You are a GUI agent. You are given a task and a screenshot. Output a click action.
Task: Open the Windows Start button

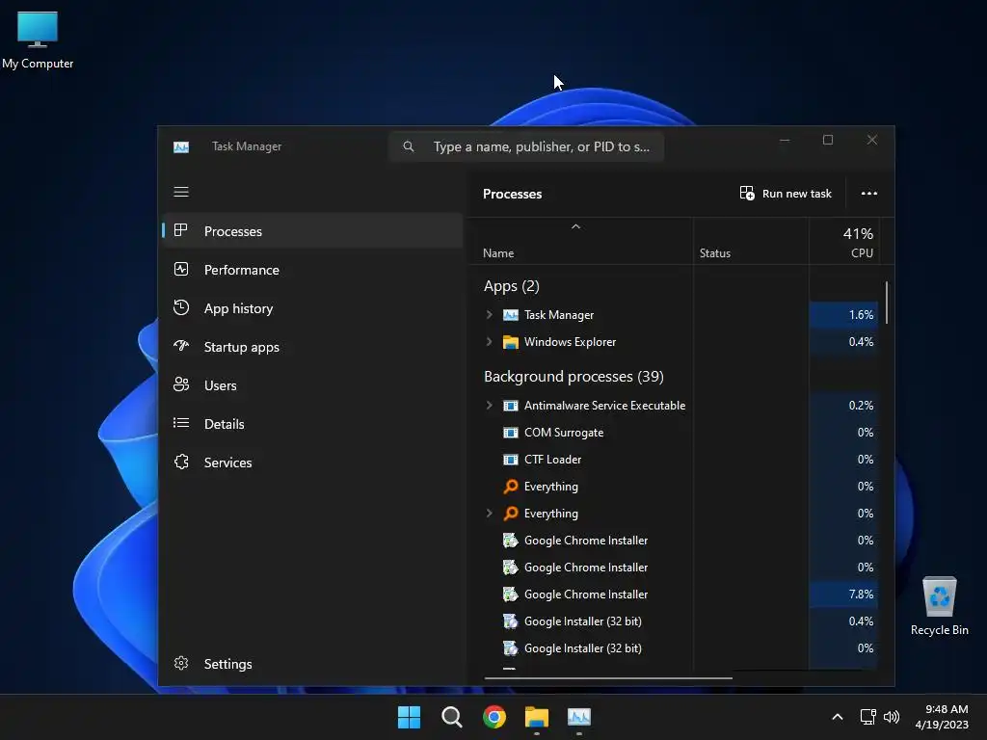coord(409,717)
